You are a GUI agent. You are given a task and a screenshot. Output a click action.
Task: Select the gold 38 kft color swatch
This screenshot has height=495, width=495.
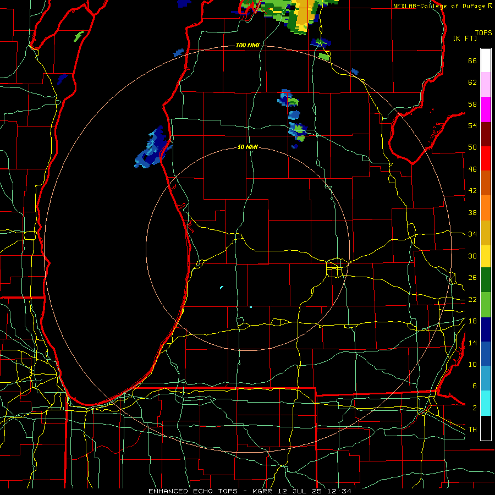pyautogui.click(x=486, y=233)
